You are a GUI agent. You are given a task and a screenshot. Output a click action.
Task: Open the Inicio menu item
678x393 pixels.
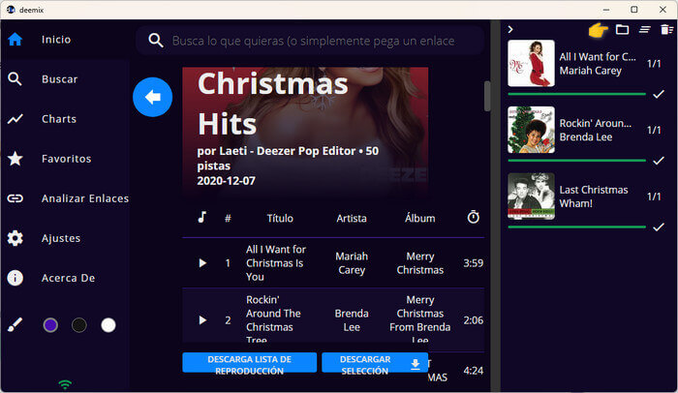point(65,40)
